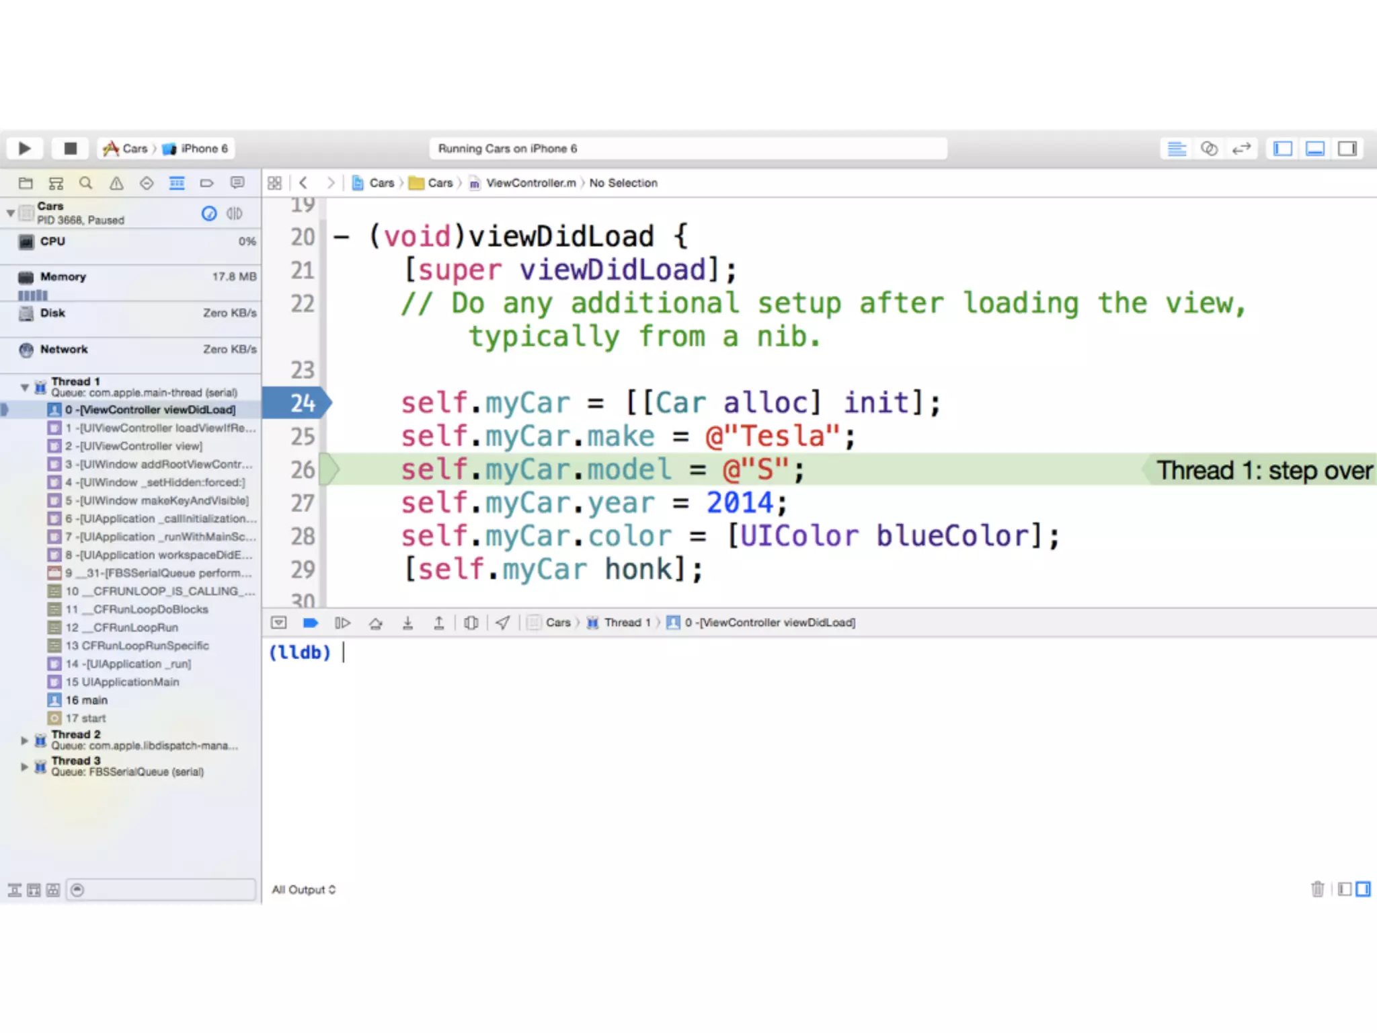
Task: Toggle breakpoints activation button
Action: [310, 623]
